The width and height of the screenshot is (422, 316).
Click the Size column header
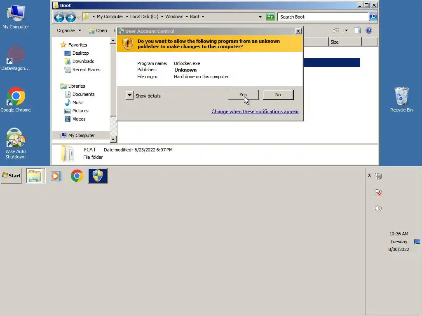(x=345, y=42)
